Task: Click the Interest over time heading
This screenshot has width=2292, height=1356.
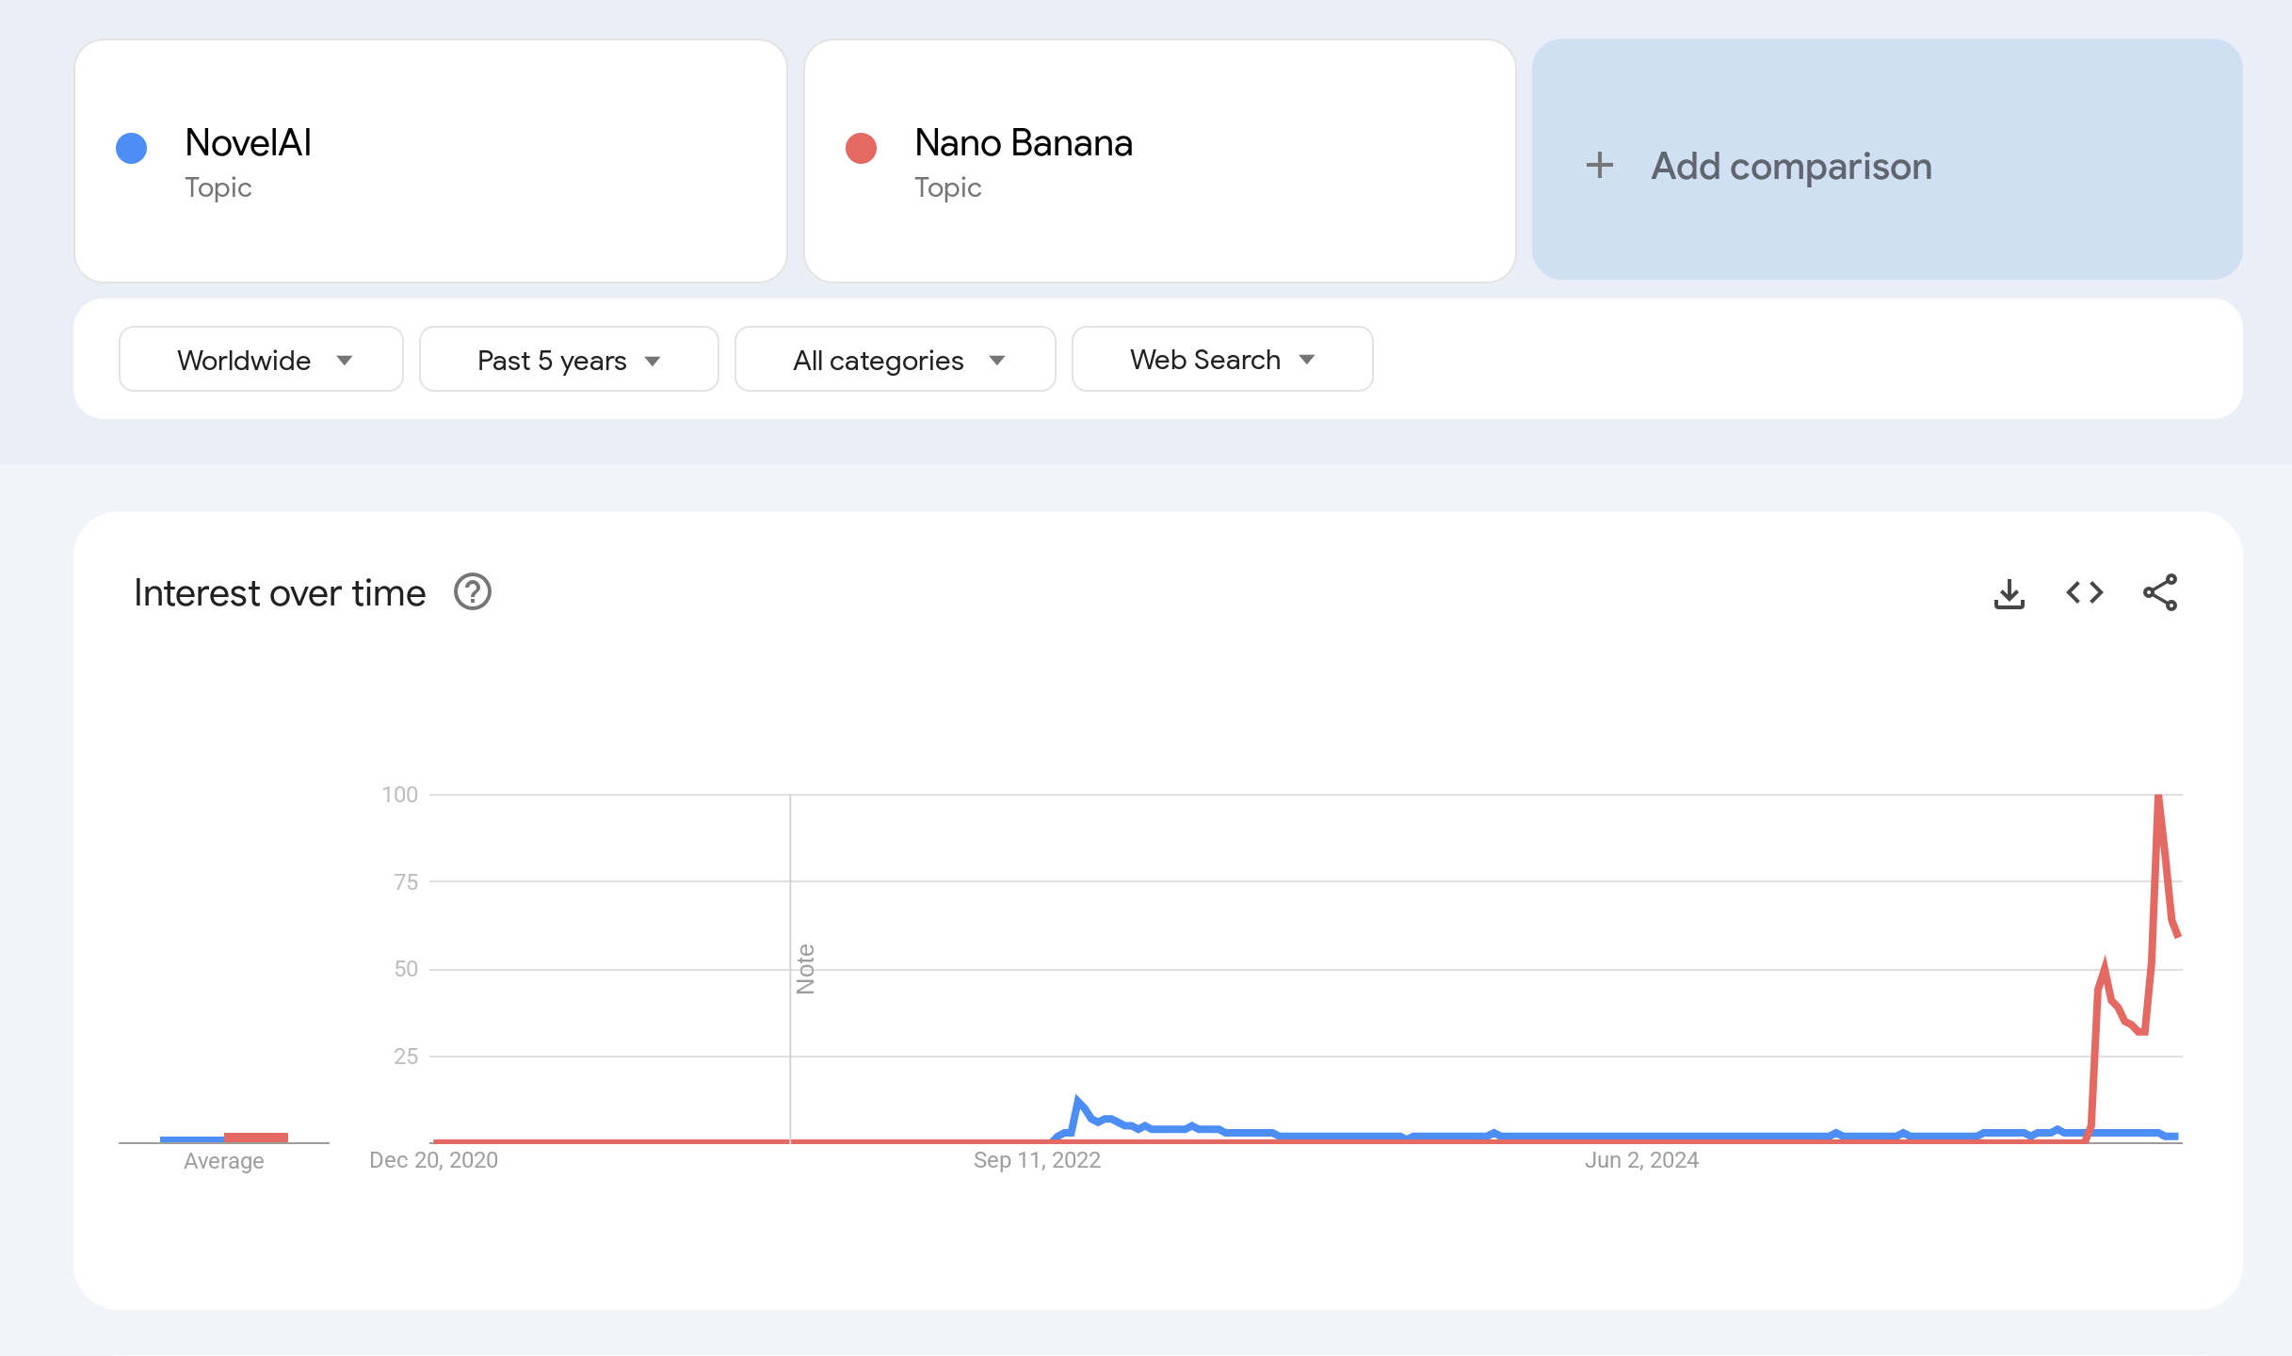Action: click(280, 593)
